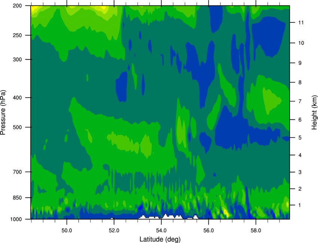Click the 400 pressure tick label
This screenshot has height=243, width=318.
(17, 98)
